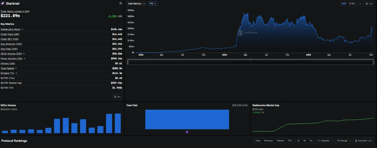This screenshot has height=148, width=377.
Task: Open the chart embed code icon
Action: [360, 3]
